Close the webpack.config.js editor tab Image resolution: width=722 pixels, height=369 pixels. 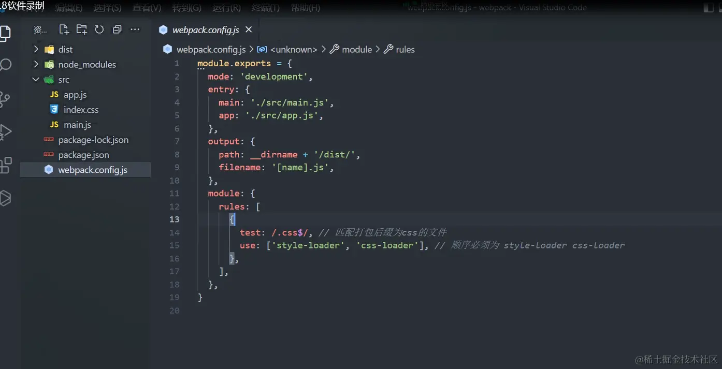(x=249, y=29)
